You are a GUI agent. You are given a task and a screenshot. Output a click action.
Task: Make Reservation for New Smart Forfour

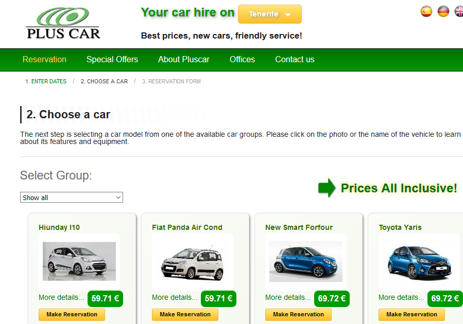298,315
